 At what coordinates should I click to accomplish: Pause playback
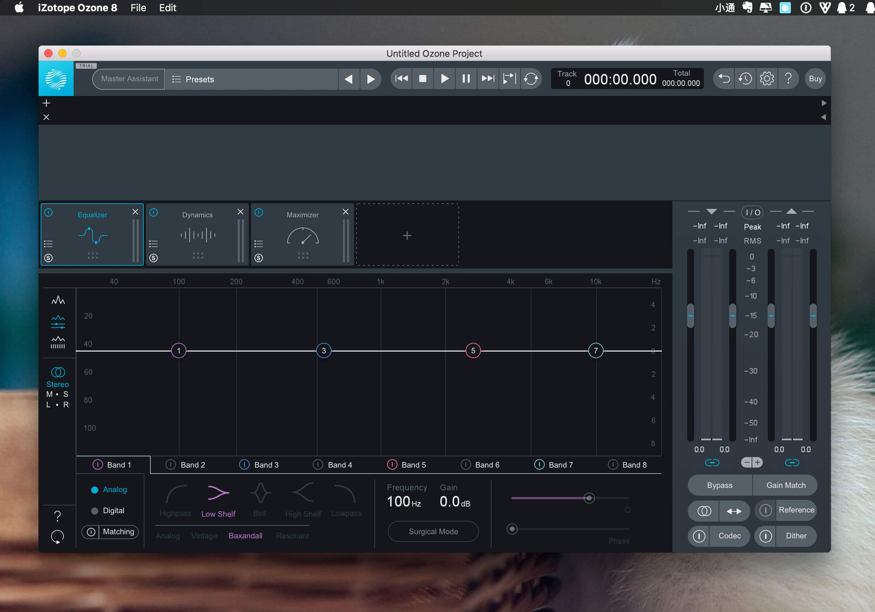tap(466, 79)
